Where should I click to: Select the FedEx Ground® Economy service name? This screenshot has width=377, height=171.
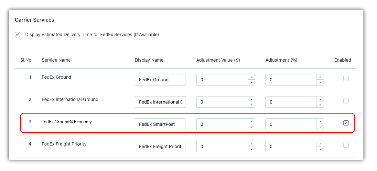click(x=67, y=122)
